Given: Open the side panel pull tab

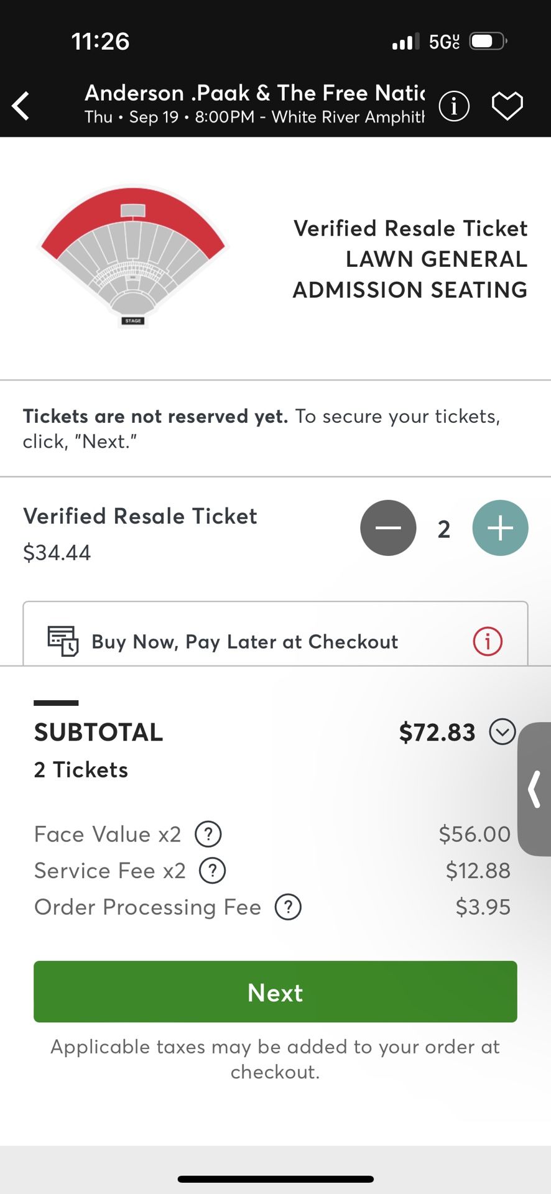Looking at the screenshot, I should (534, 789).
